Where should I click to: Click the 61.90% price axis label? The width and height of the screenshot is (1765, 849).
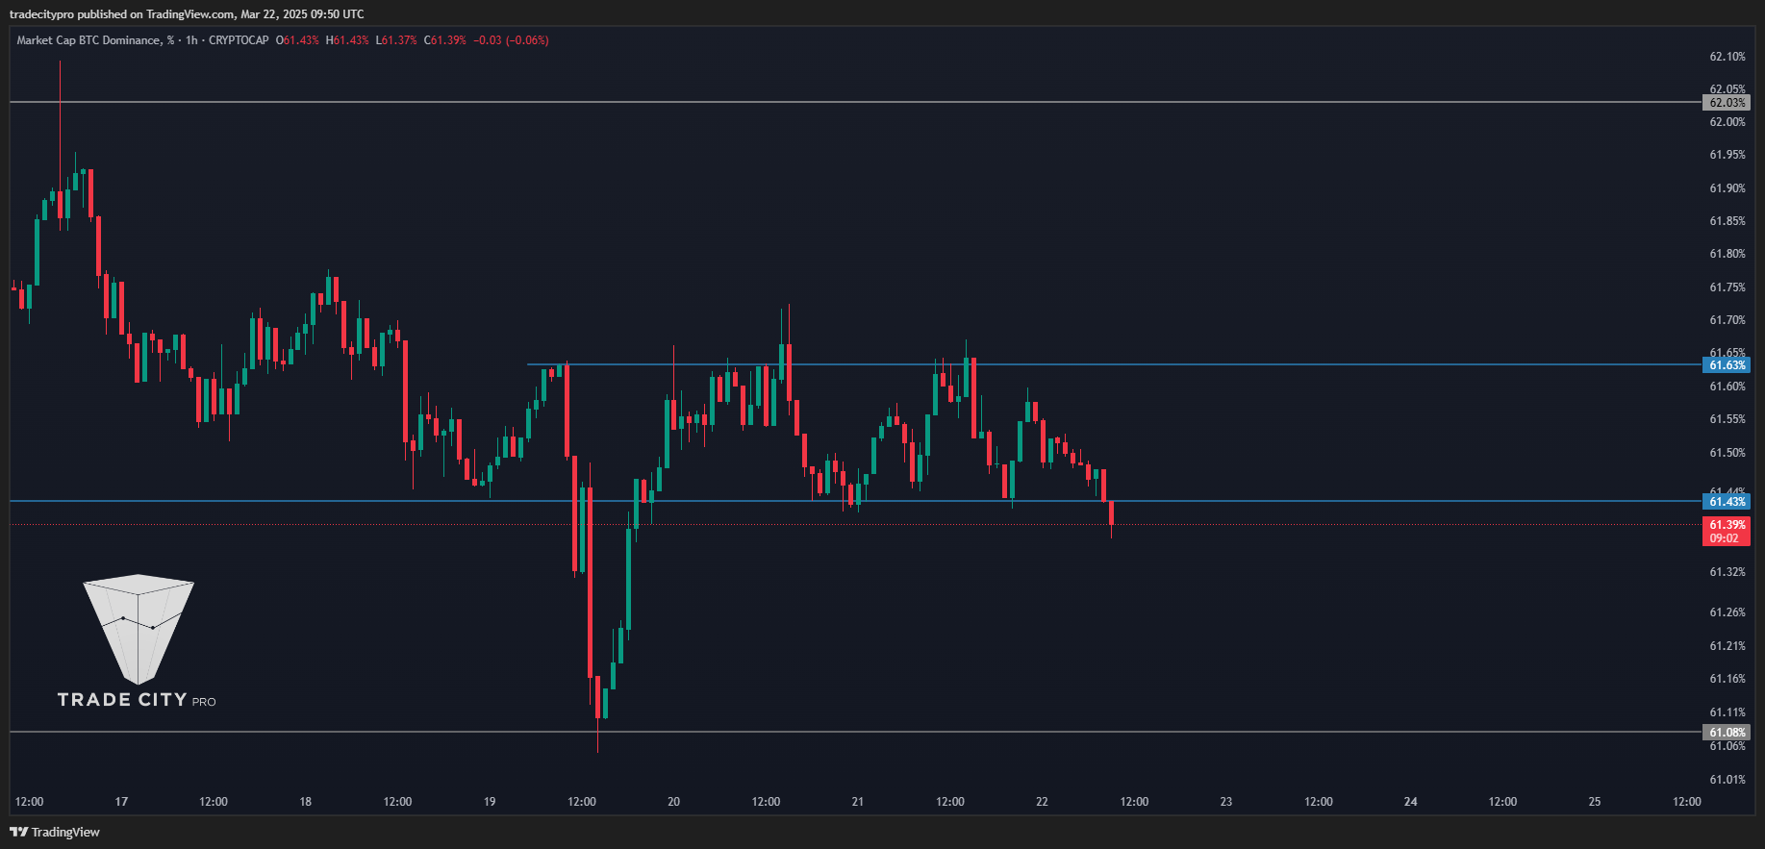(x=1727, y=188)
